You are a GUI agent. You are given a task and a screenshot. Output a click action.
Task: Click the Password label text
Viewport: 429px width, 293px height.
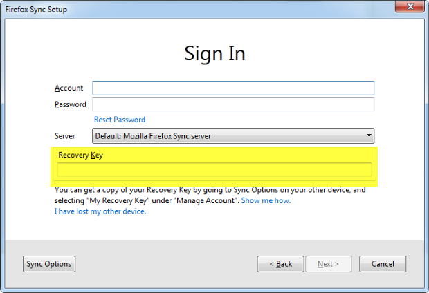71,104
